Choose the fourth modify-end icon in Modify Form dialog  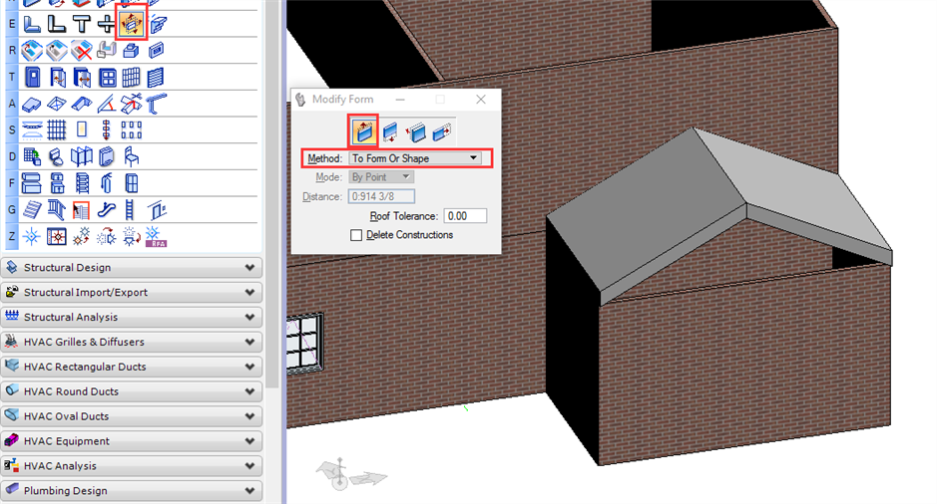pyautogui.click(x=442, y=131)
